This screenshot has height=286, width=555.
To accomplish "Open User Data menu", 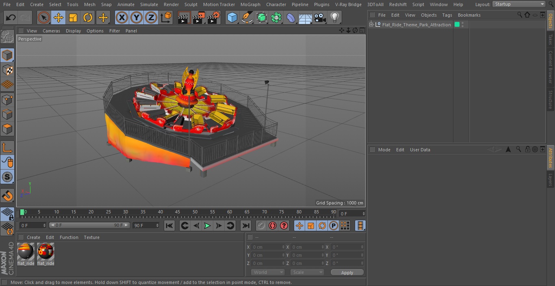I will point(420,150).
